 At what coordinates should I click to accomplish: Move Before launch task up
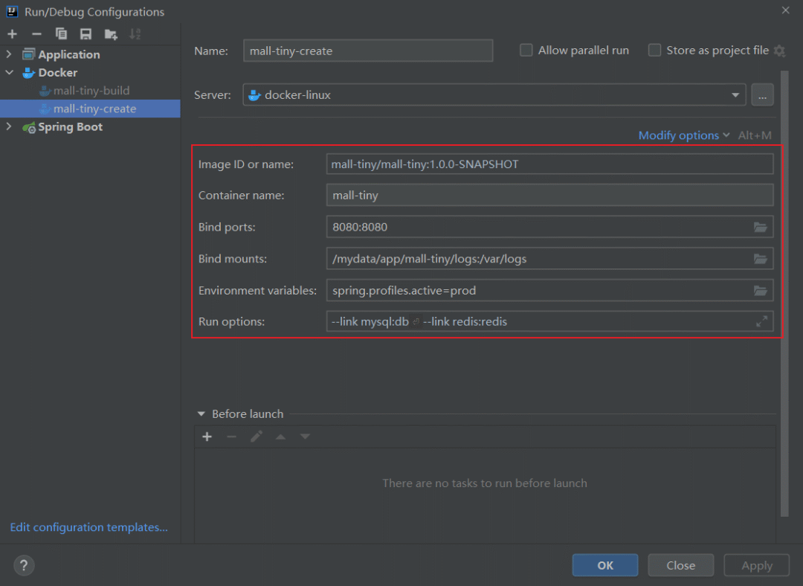pos(280,437)
